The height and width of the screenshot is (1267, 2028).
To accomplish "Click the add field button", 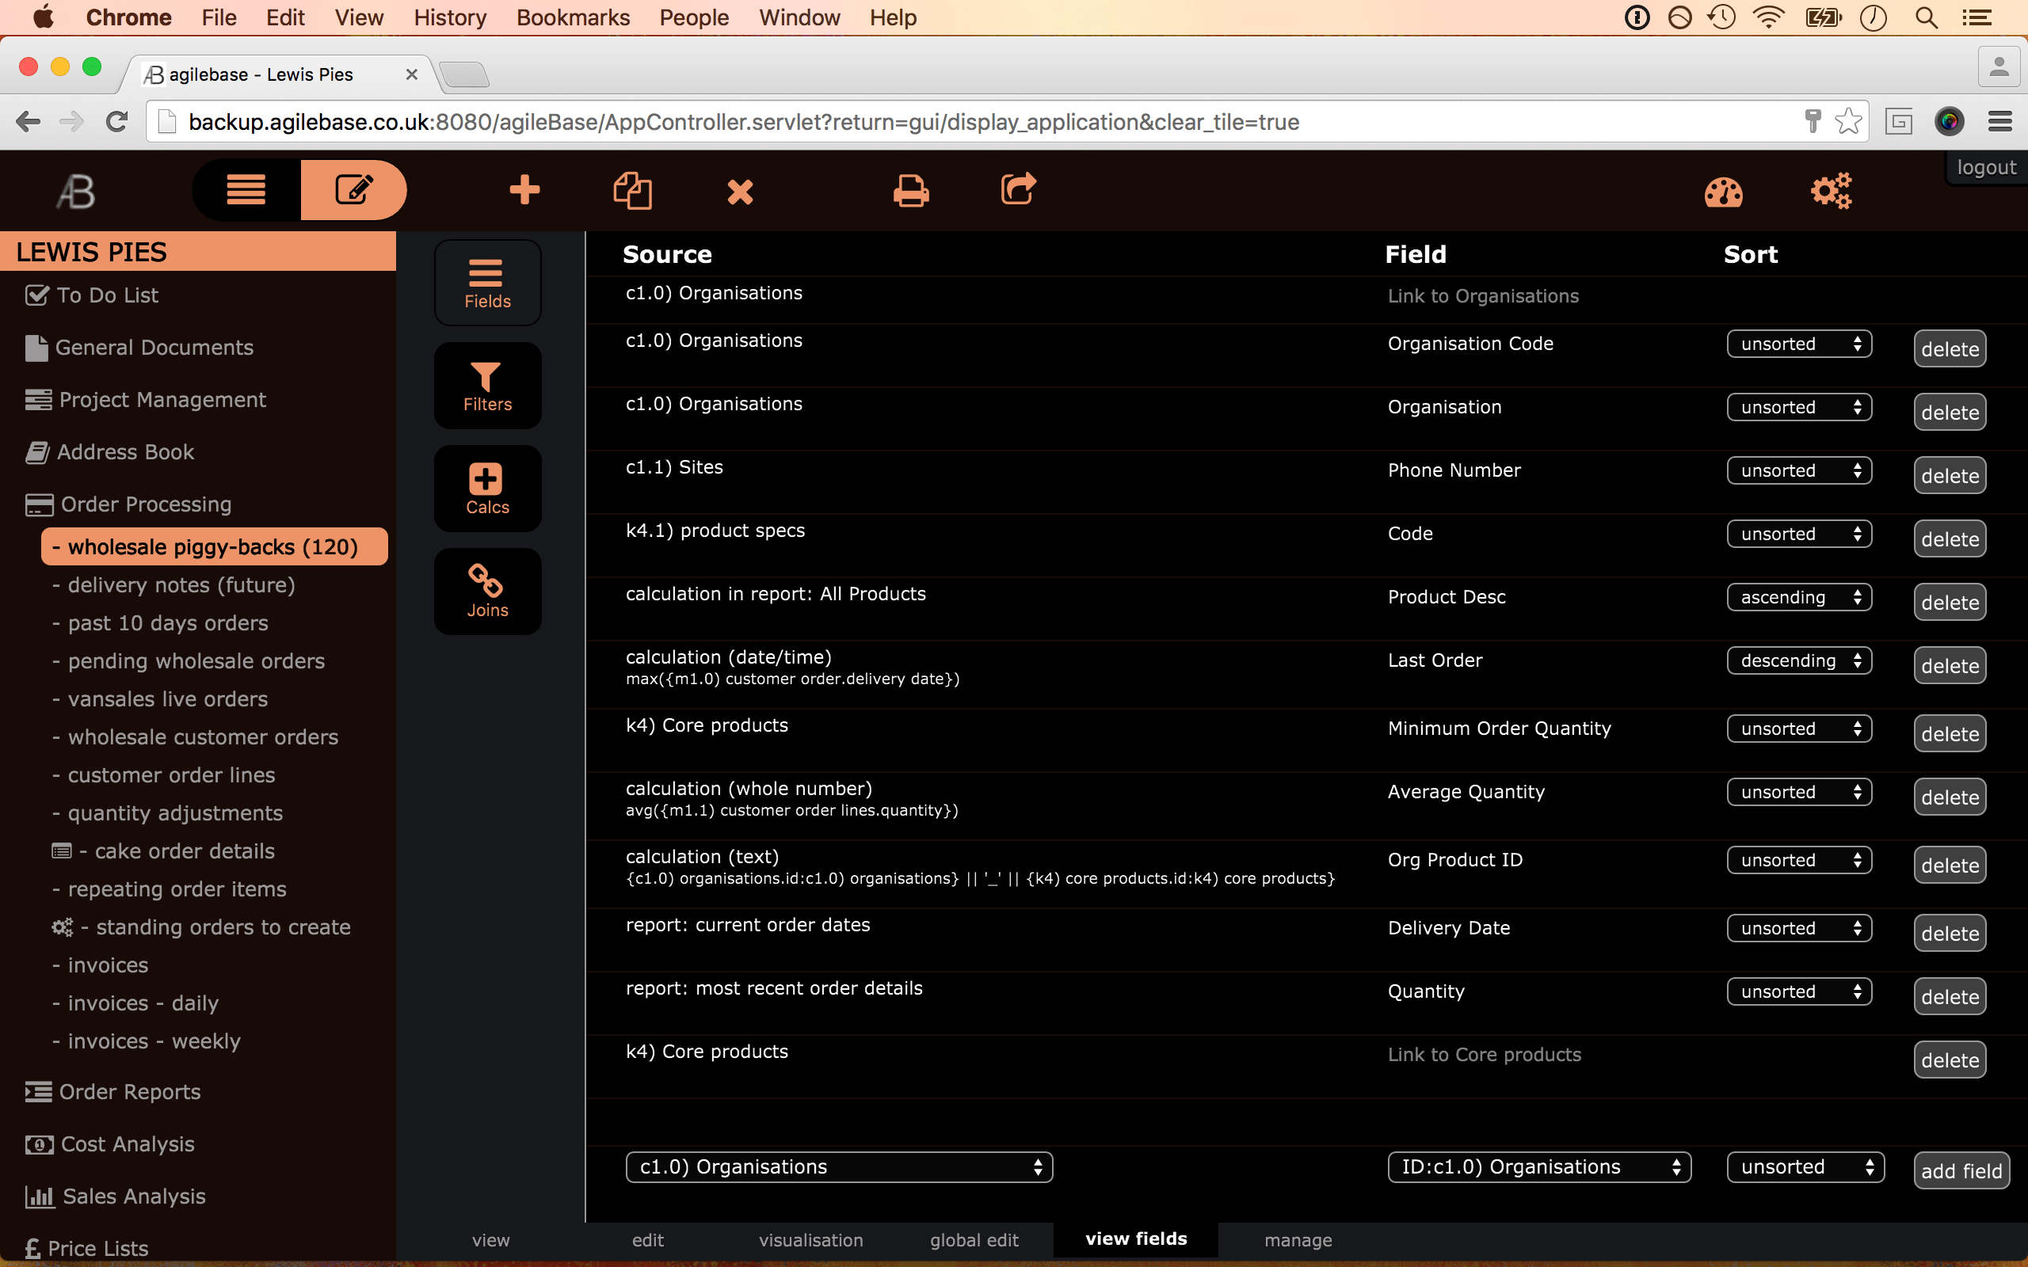I will [1961, 1170].
